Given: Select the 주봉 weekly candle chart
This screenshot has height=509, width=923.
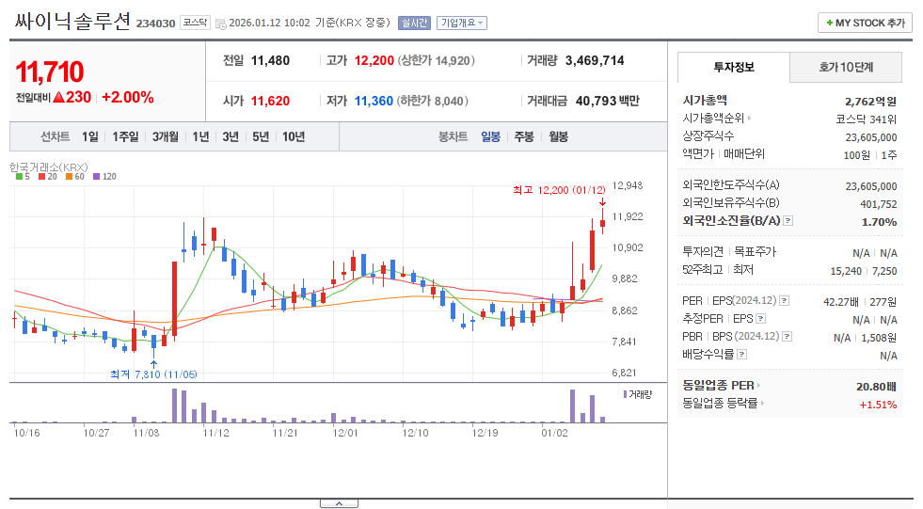Looking at the screenshot, I should click(x=524, y=136).
